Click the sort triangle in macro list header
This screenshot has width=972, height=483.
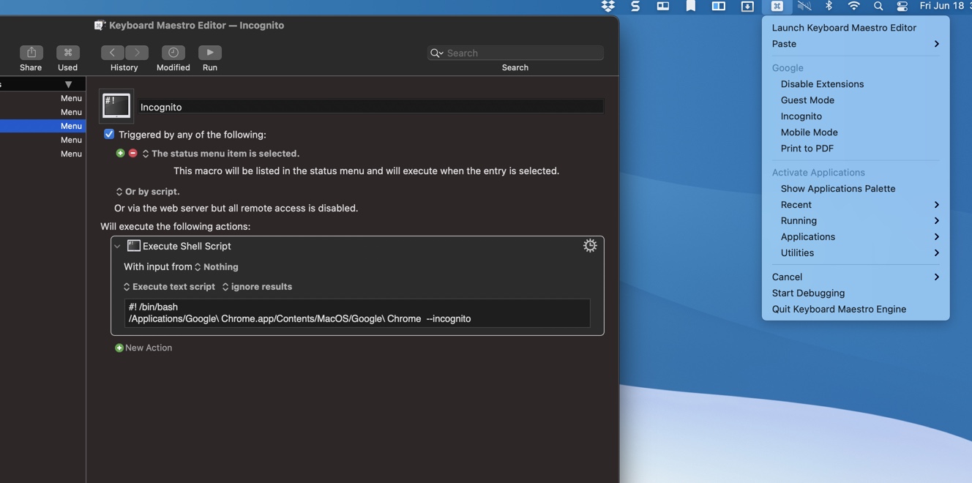tap(68, 84)
